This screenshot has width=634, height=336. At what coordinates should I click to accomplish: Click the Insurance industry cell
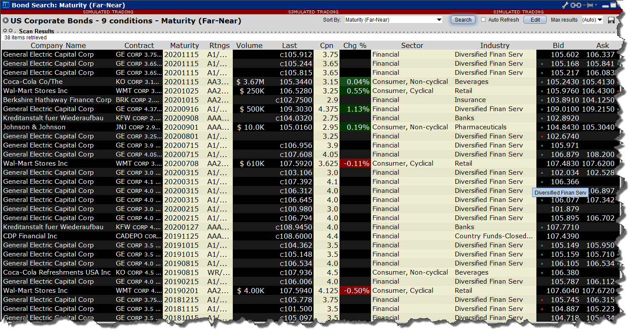pos(495,100)
